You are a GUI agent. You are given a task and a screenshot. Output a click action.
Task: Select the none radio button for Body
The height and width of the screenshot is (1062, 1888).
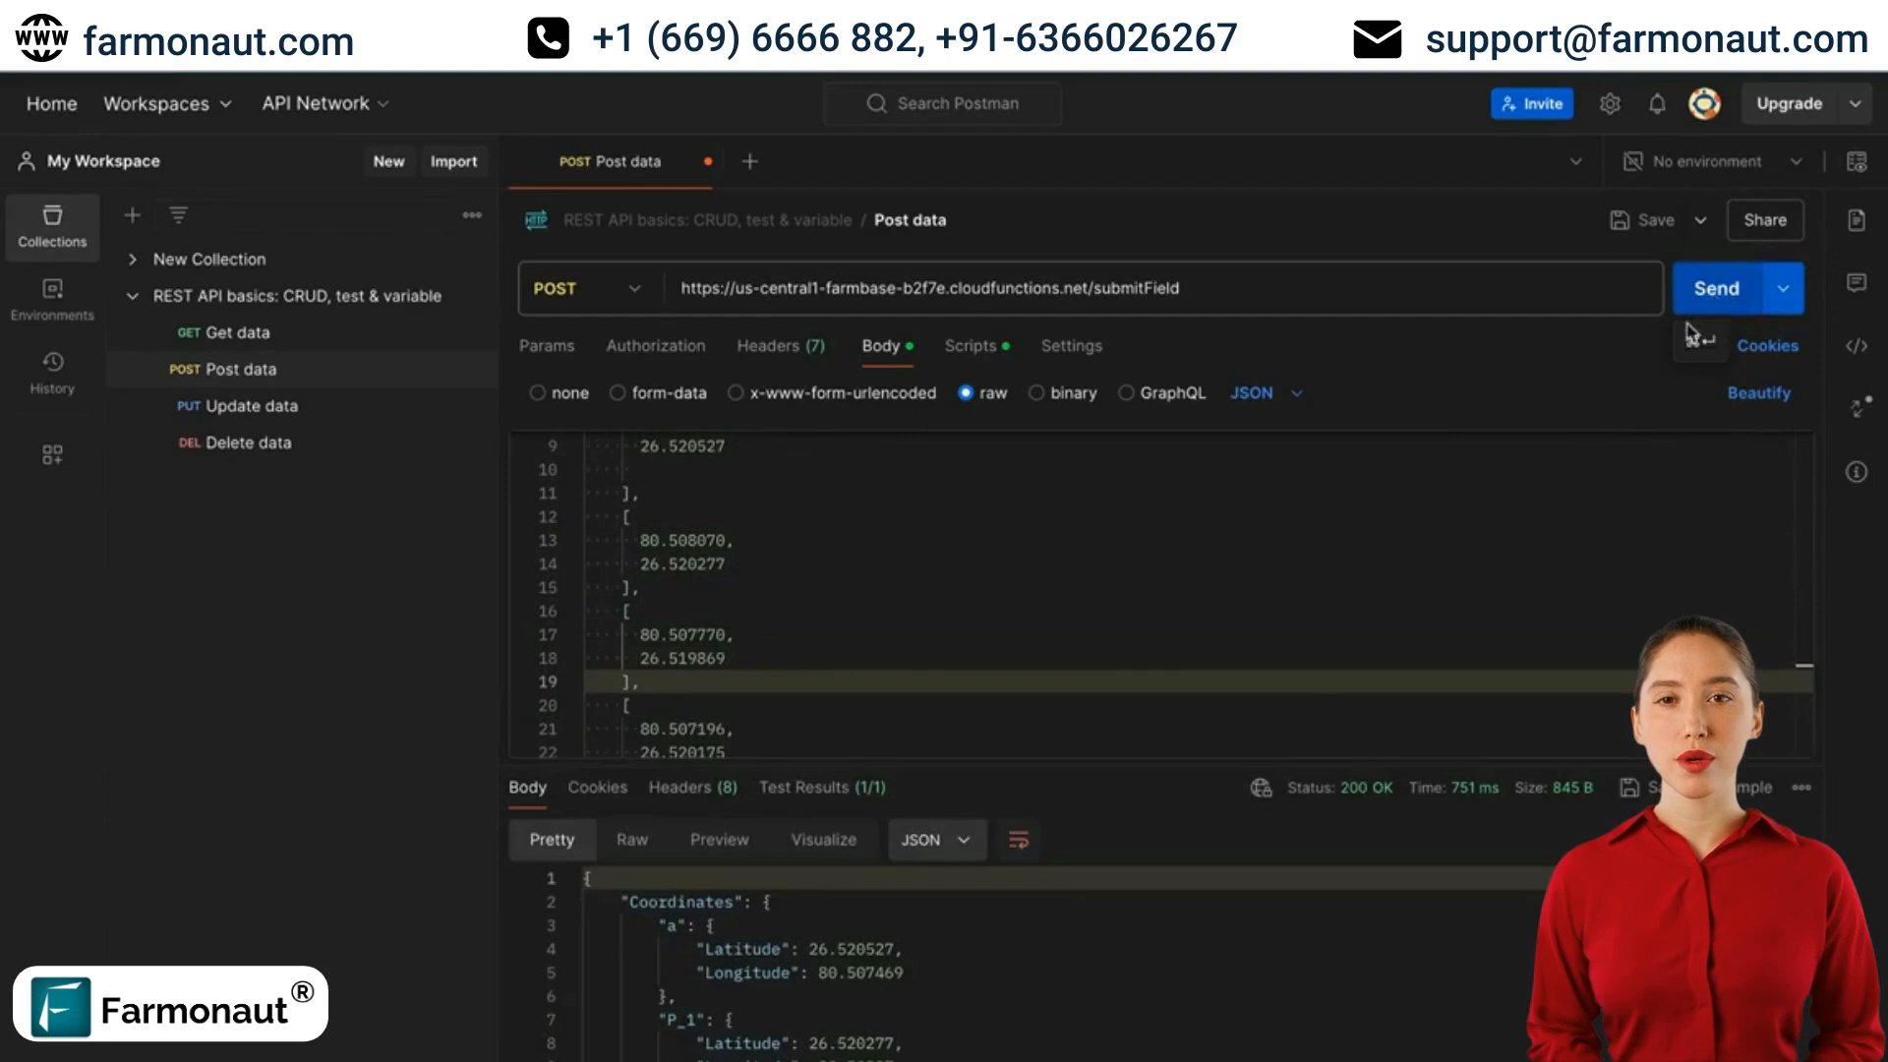(537, 393)
